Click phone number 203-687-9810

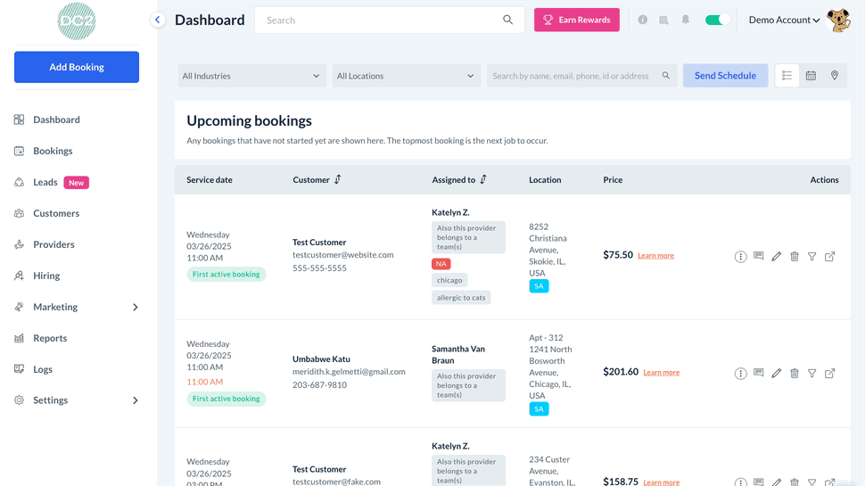coord(319,385)
